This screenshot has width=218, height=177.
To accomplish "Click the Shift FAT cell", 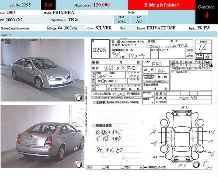I will coord(122,20).
